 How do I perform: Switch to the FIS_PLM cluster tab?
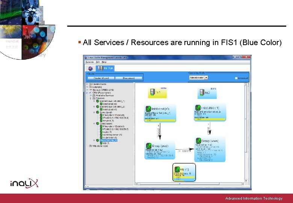105,68
